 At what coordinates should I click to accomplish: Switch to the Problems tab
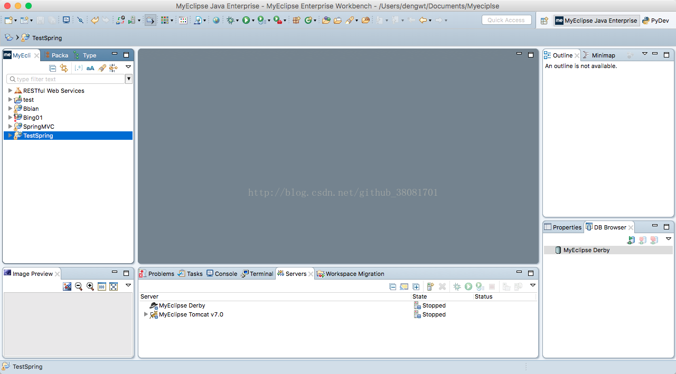coord(157,274)
